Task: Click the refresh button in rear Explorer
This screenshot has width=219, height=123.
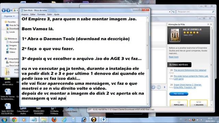Action: [173, 12]
